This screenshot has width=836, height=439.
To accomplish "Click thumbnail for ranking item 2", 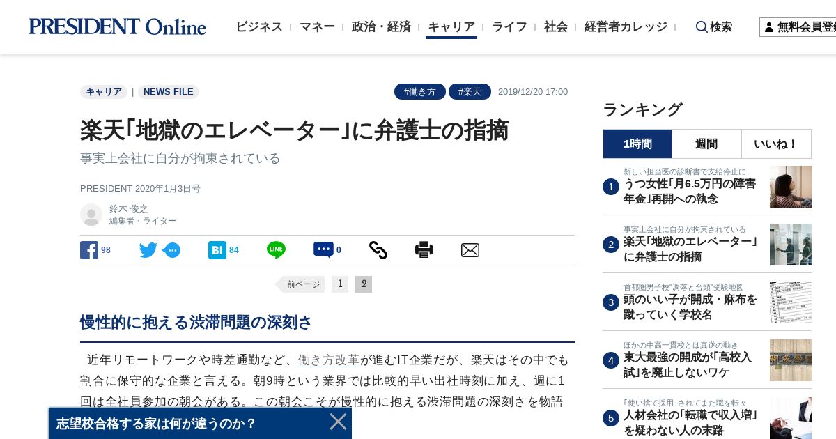I will click(x=791, y=245).
